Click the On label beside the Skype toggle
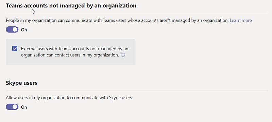 (24, 107)
